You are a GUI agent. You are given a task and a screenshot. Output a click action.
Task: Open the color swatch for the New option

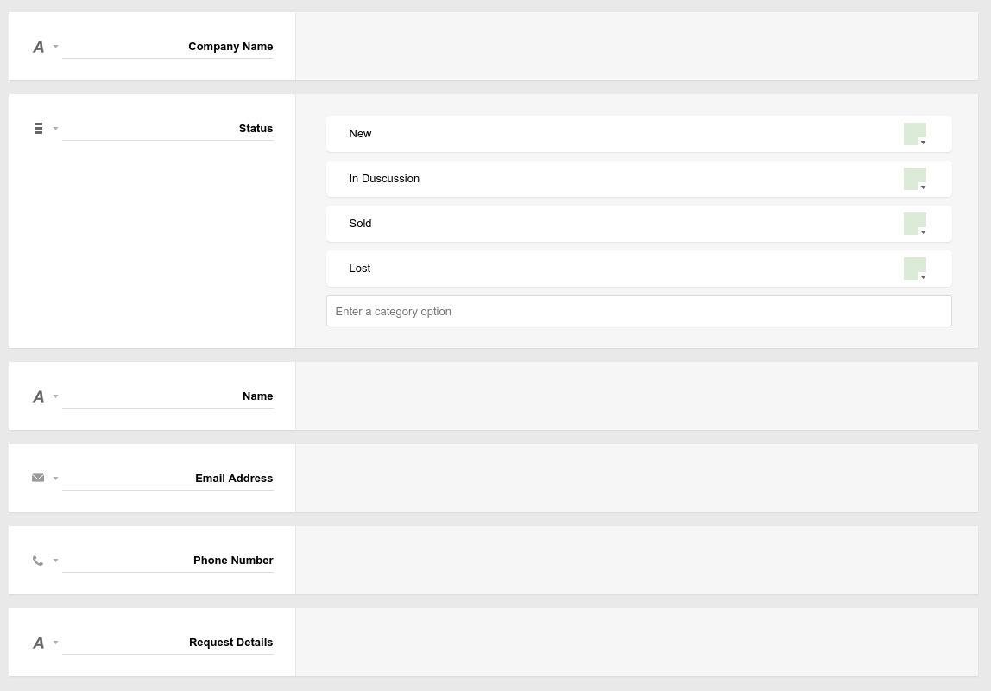915,134
